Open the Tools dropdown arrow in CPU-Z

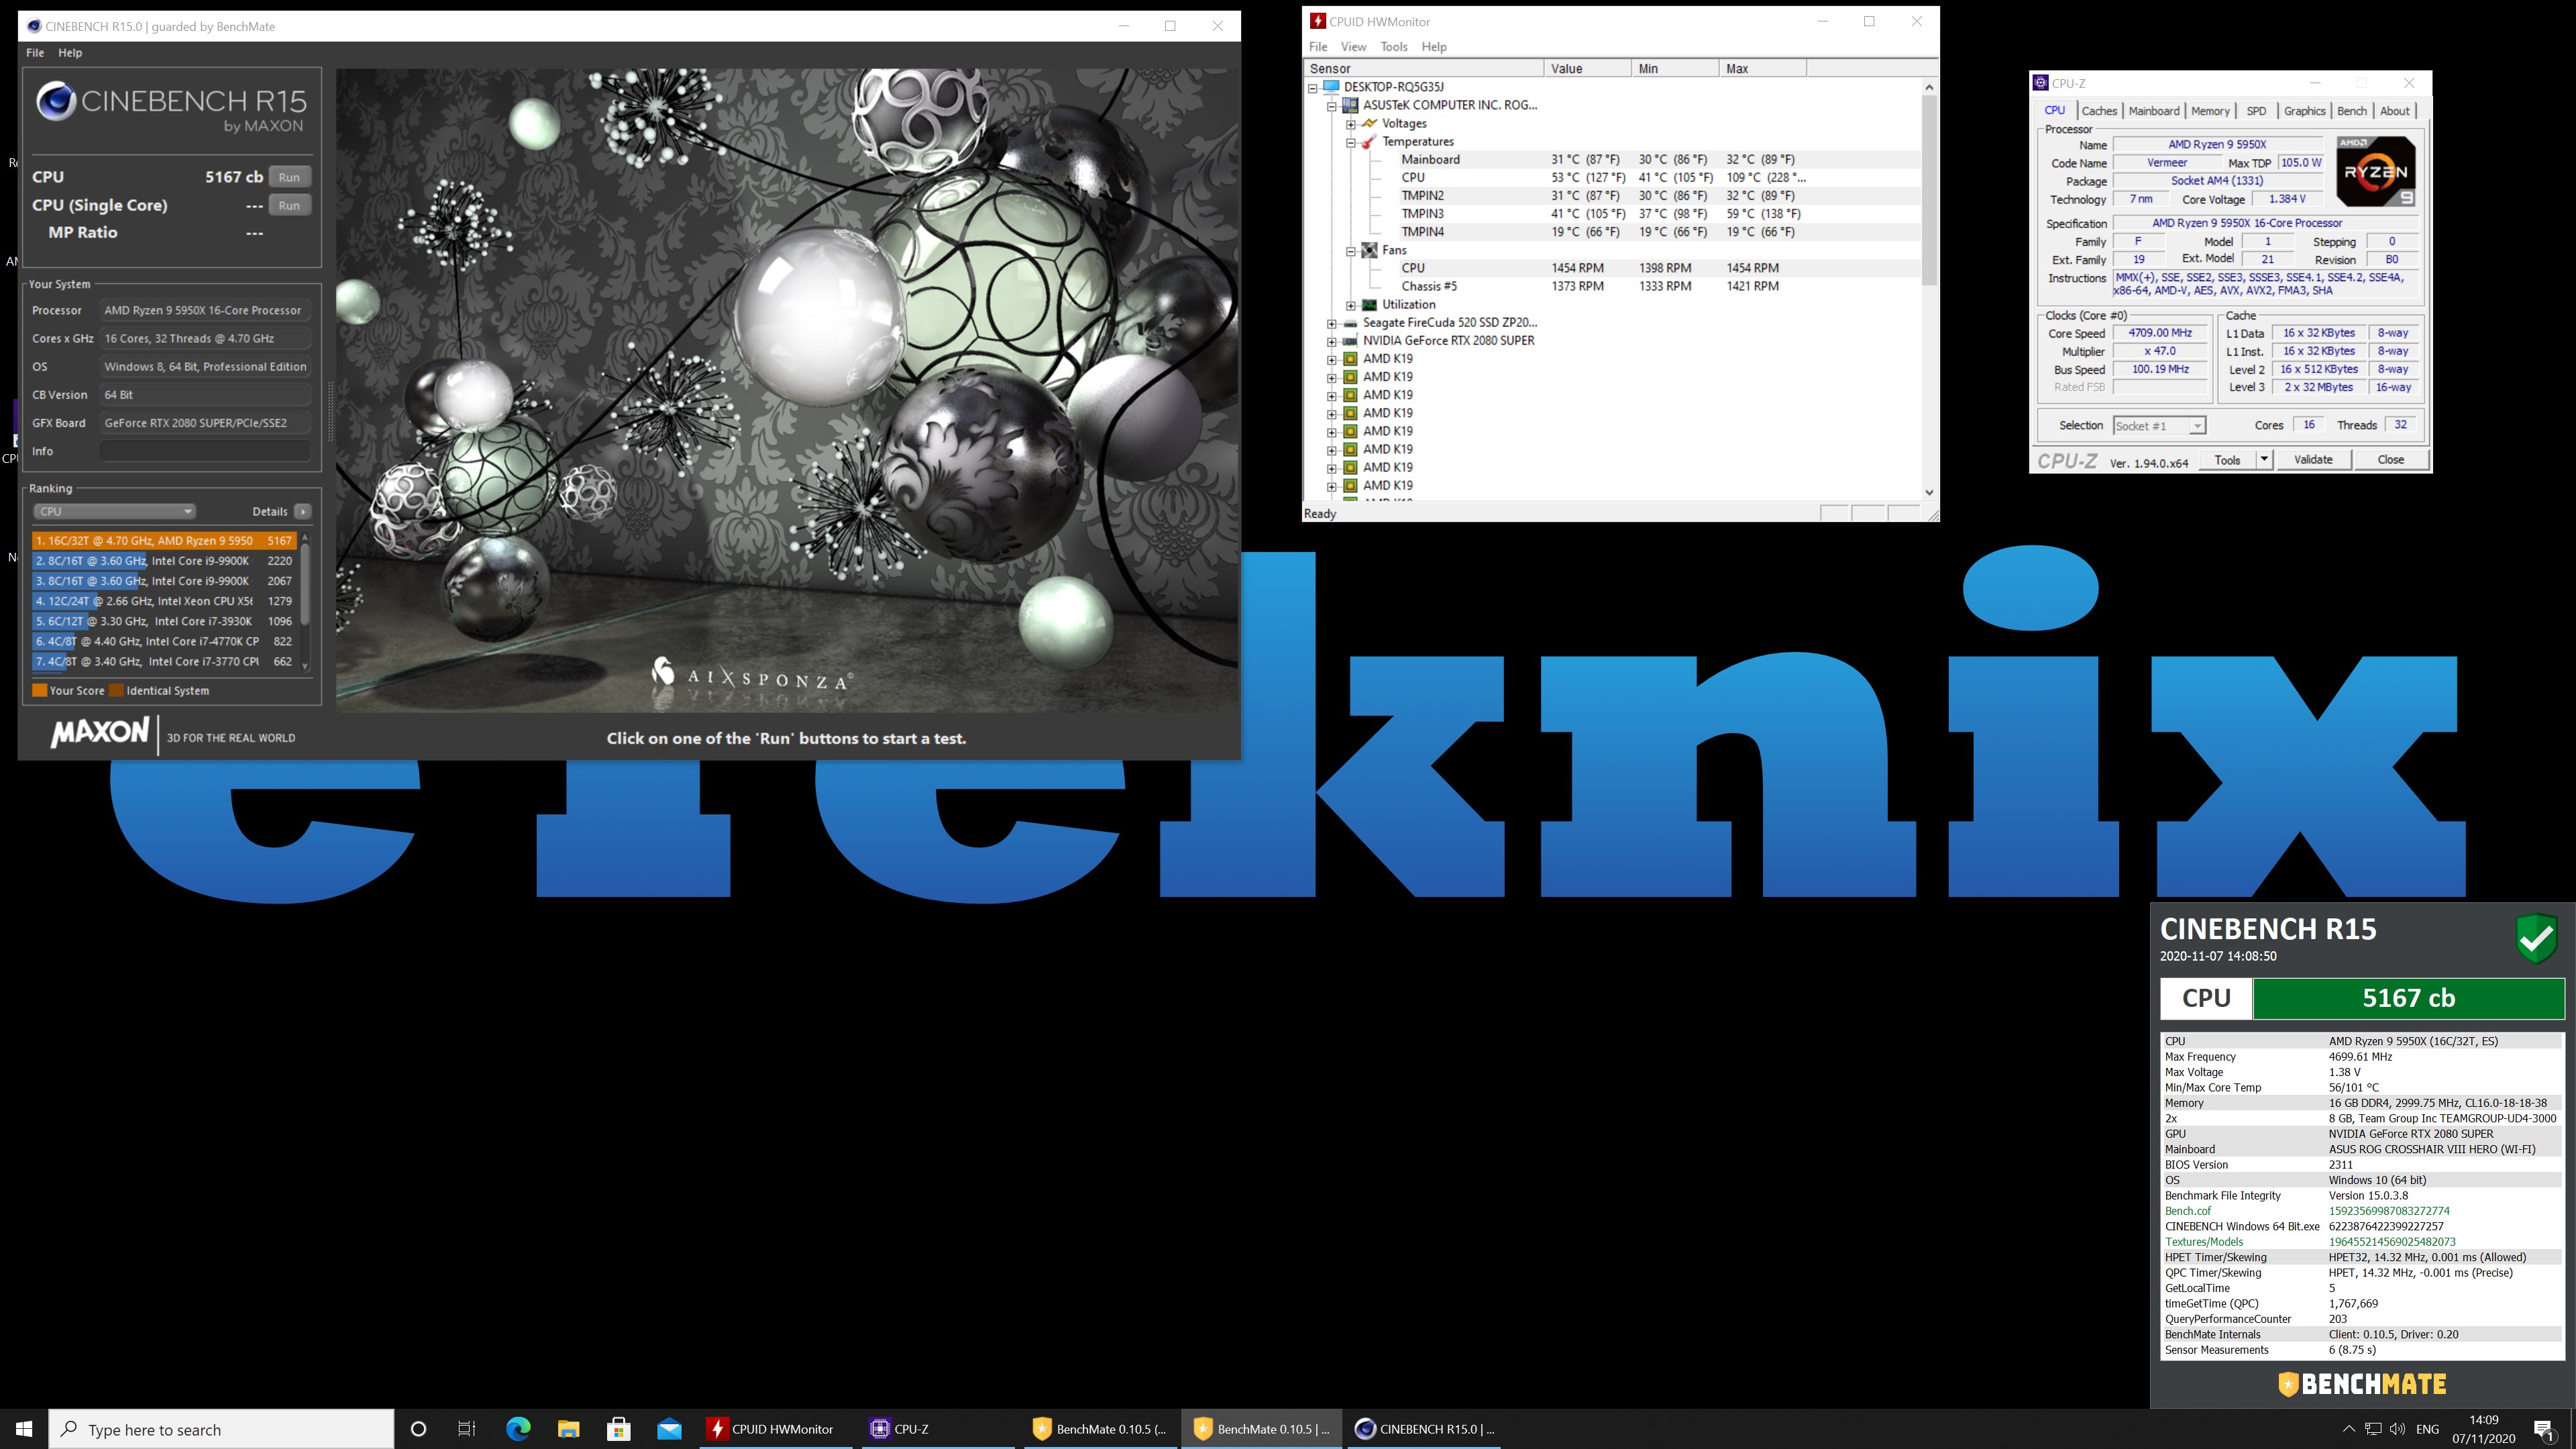2264,460
